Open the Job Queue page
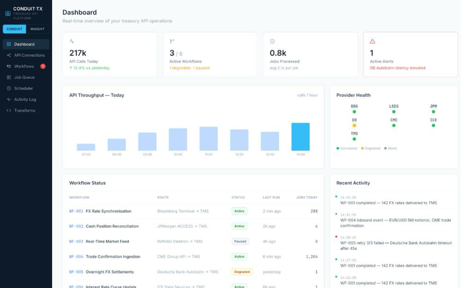This screenshot has height=288, width=461. [26, 77]
